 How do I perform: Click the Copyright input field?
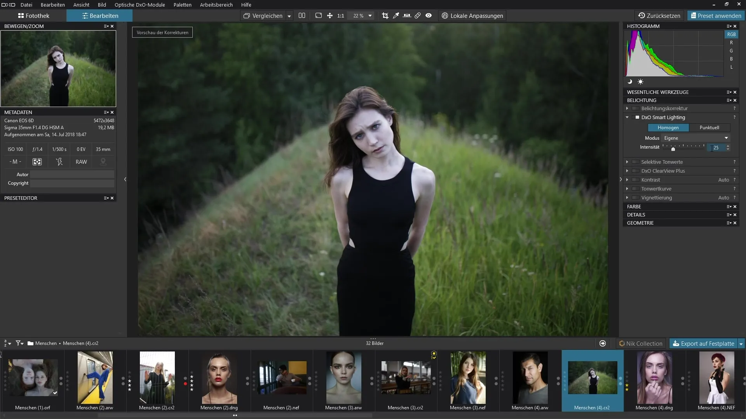72,183
